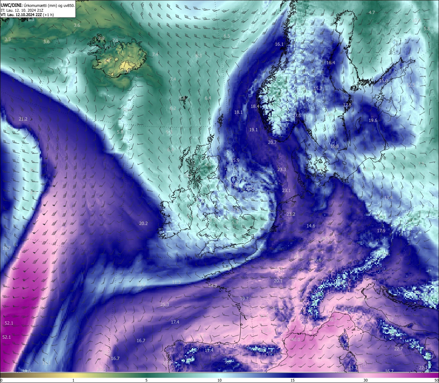The height and width of the screenshot is (383, 439).
Task: Click the 30 tick on the colour scale
Action: point(366,380)
